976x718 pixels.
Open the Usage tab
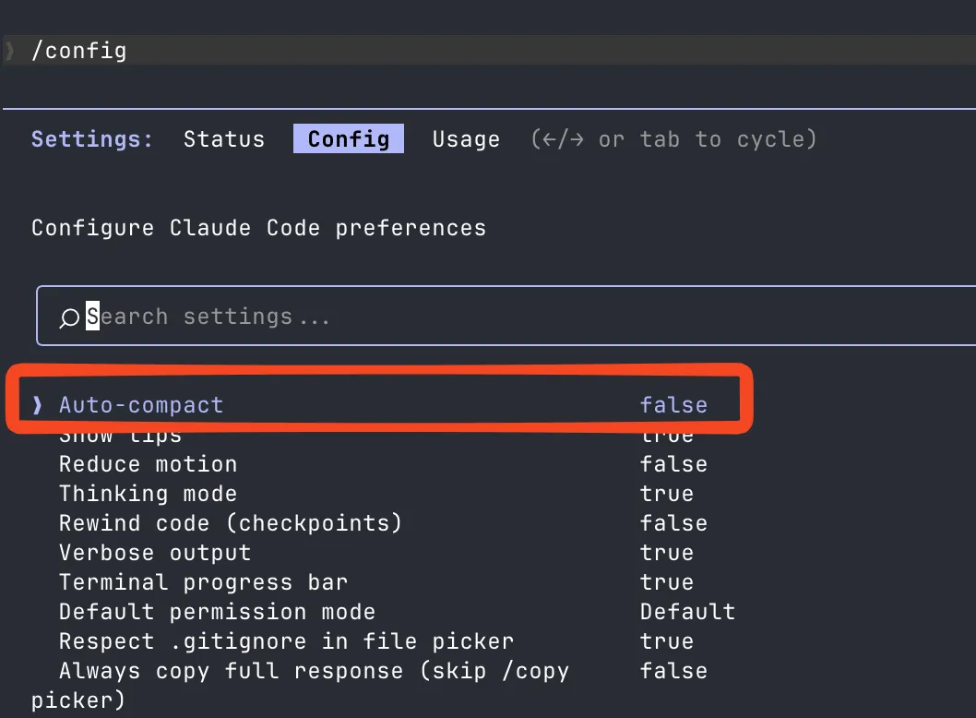point(466,138)
